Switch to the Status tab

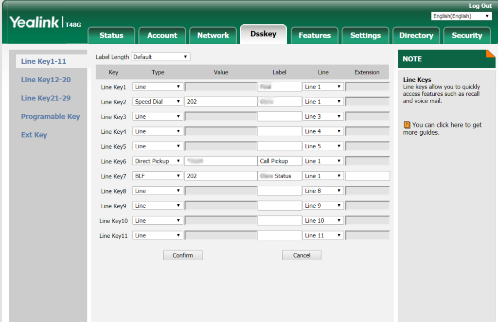111,36
